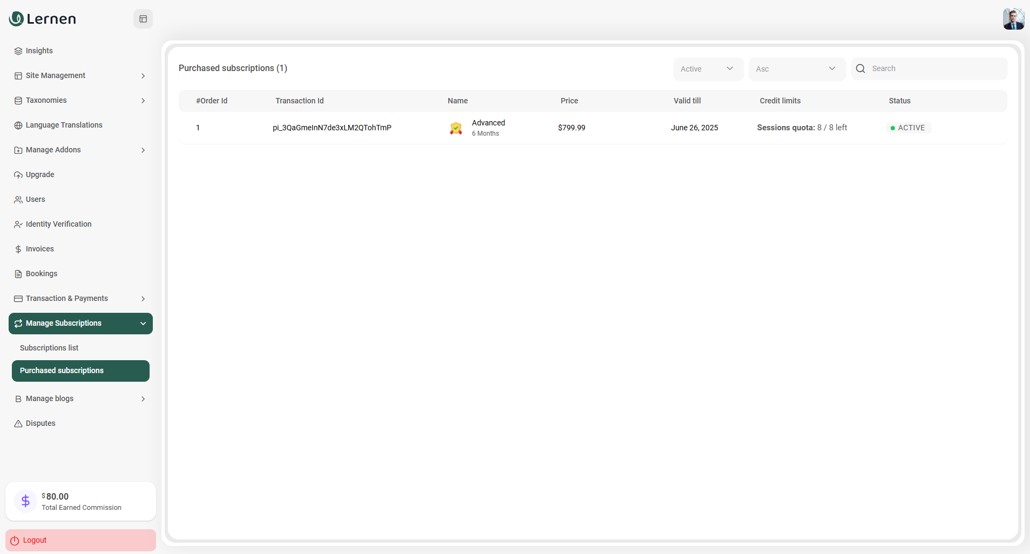Click the Disputes warning triangle icon
The image size is (1030, 554).
(x=18, y=424)
